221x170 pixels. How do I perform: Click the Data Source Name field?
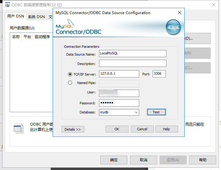tap(133, 53)
